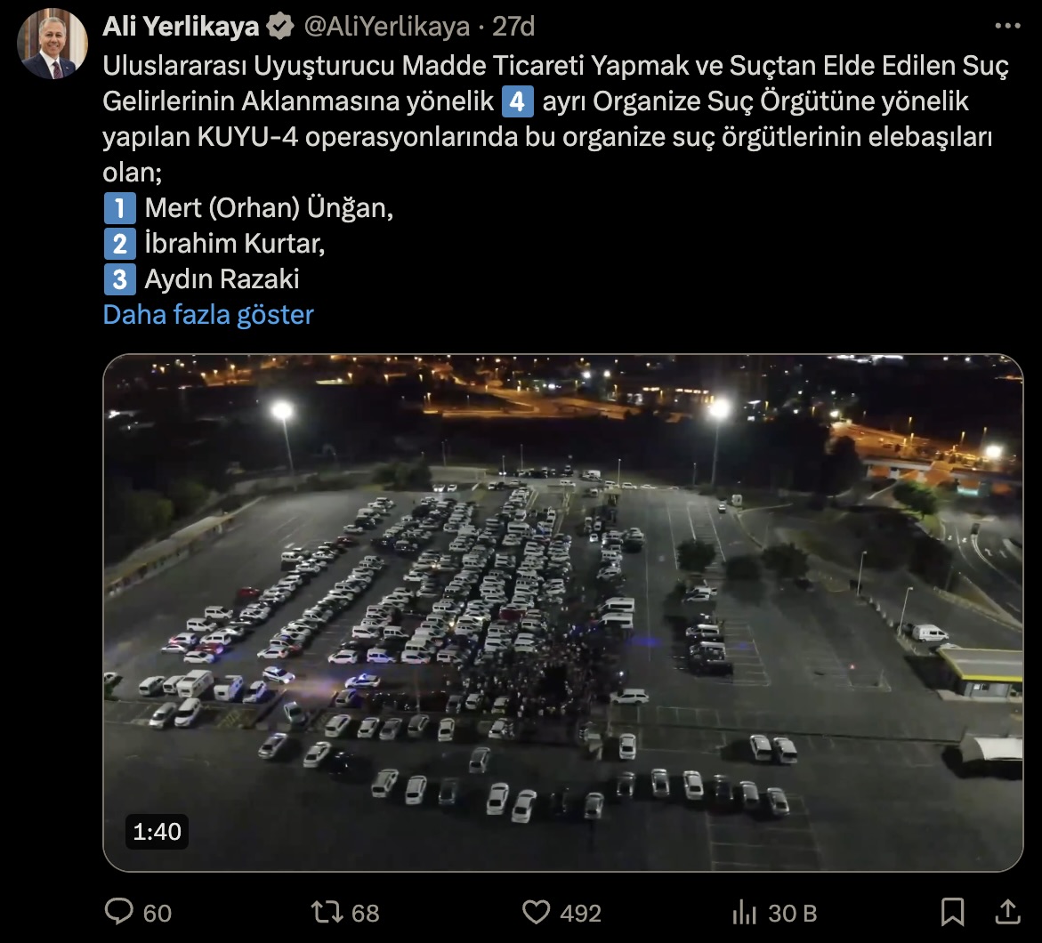
Task: Like the tweet with the heart icon
Action: coord(536,912)
